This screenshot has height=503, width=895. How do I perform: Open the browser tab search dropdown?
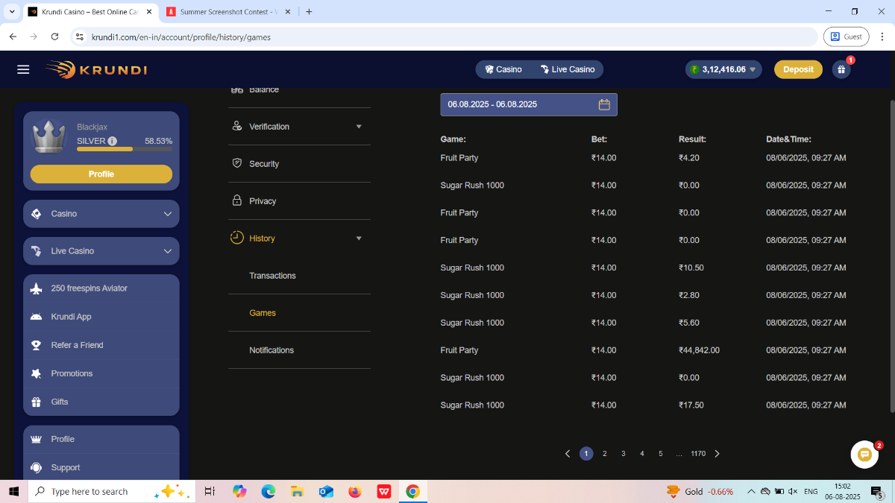[12, 12]
